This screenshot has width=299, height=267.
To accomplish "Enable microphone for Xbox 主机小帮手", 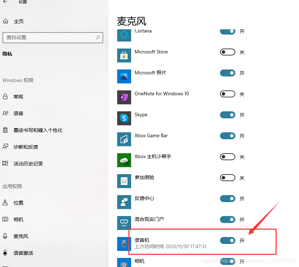I will pyautogui.click(x=227, y=157).
